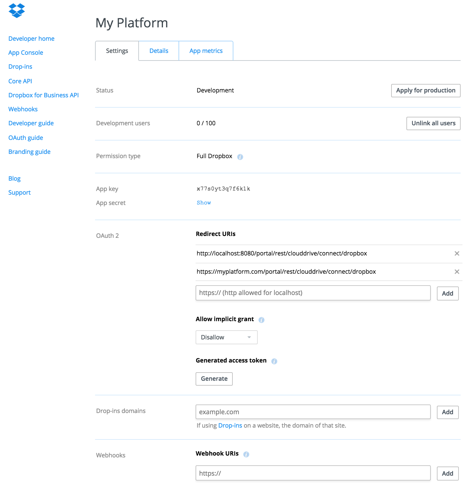
Task: Open the App metrics tab
Action: pyautogui.click(x=206, y=51)
